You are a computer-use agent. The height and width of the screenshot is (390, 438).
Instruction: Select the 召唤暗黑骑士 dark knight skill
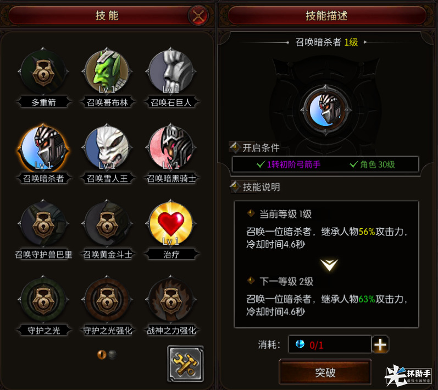[171, 148]
